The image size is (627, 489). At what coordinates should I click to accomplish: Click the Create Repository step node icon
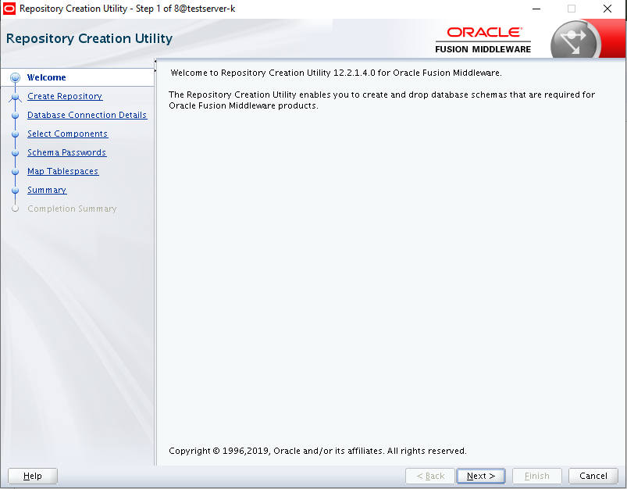[x=15, y=96]
